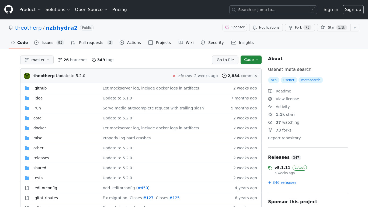This screenshot has width=368, height=207.
Task: Click the usenet topic tag
Action: 289,80
